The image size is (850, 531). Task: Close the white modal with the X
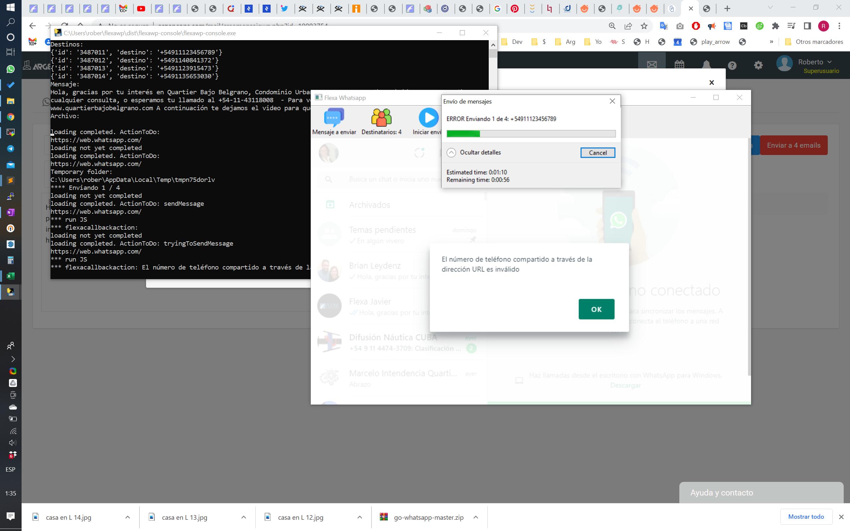click(712, 83)
